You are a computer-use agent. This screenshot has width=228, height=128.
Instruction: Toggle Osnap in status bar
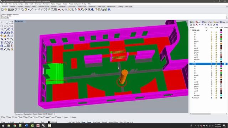point(89,122)
